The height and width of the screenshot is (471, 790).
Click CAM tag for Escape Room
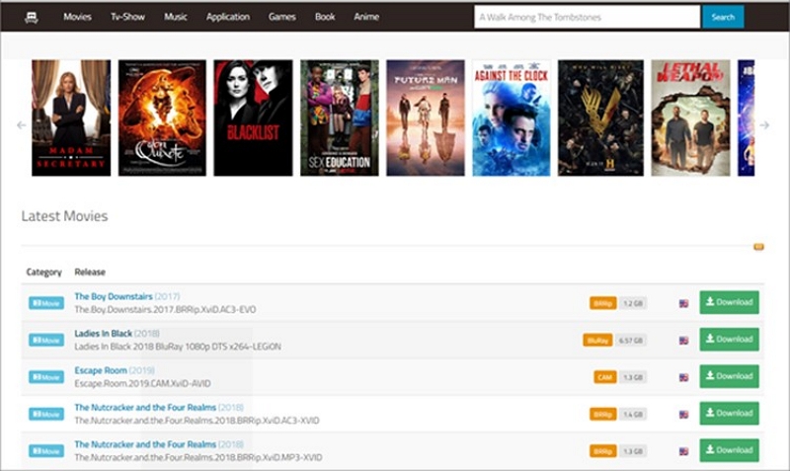(x=605, y=377)
